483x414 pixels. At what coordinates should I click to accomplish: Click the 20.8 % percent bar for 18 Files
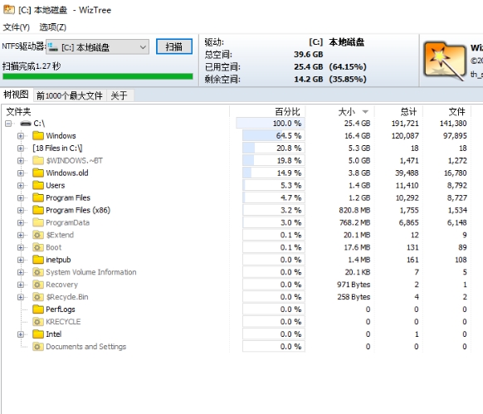point(274,149)
